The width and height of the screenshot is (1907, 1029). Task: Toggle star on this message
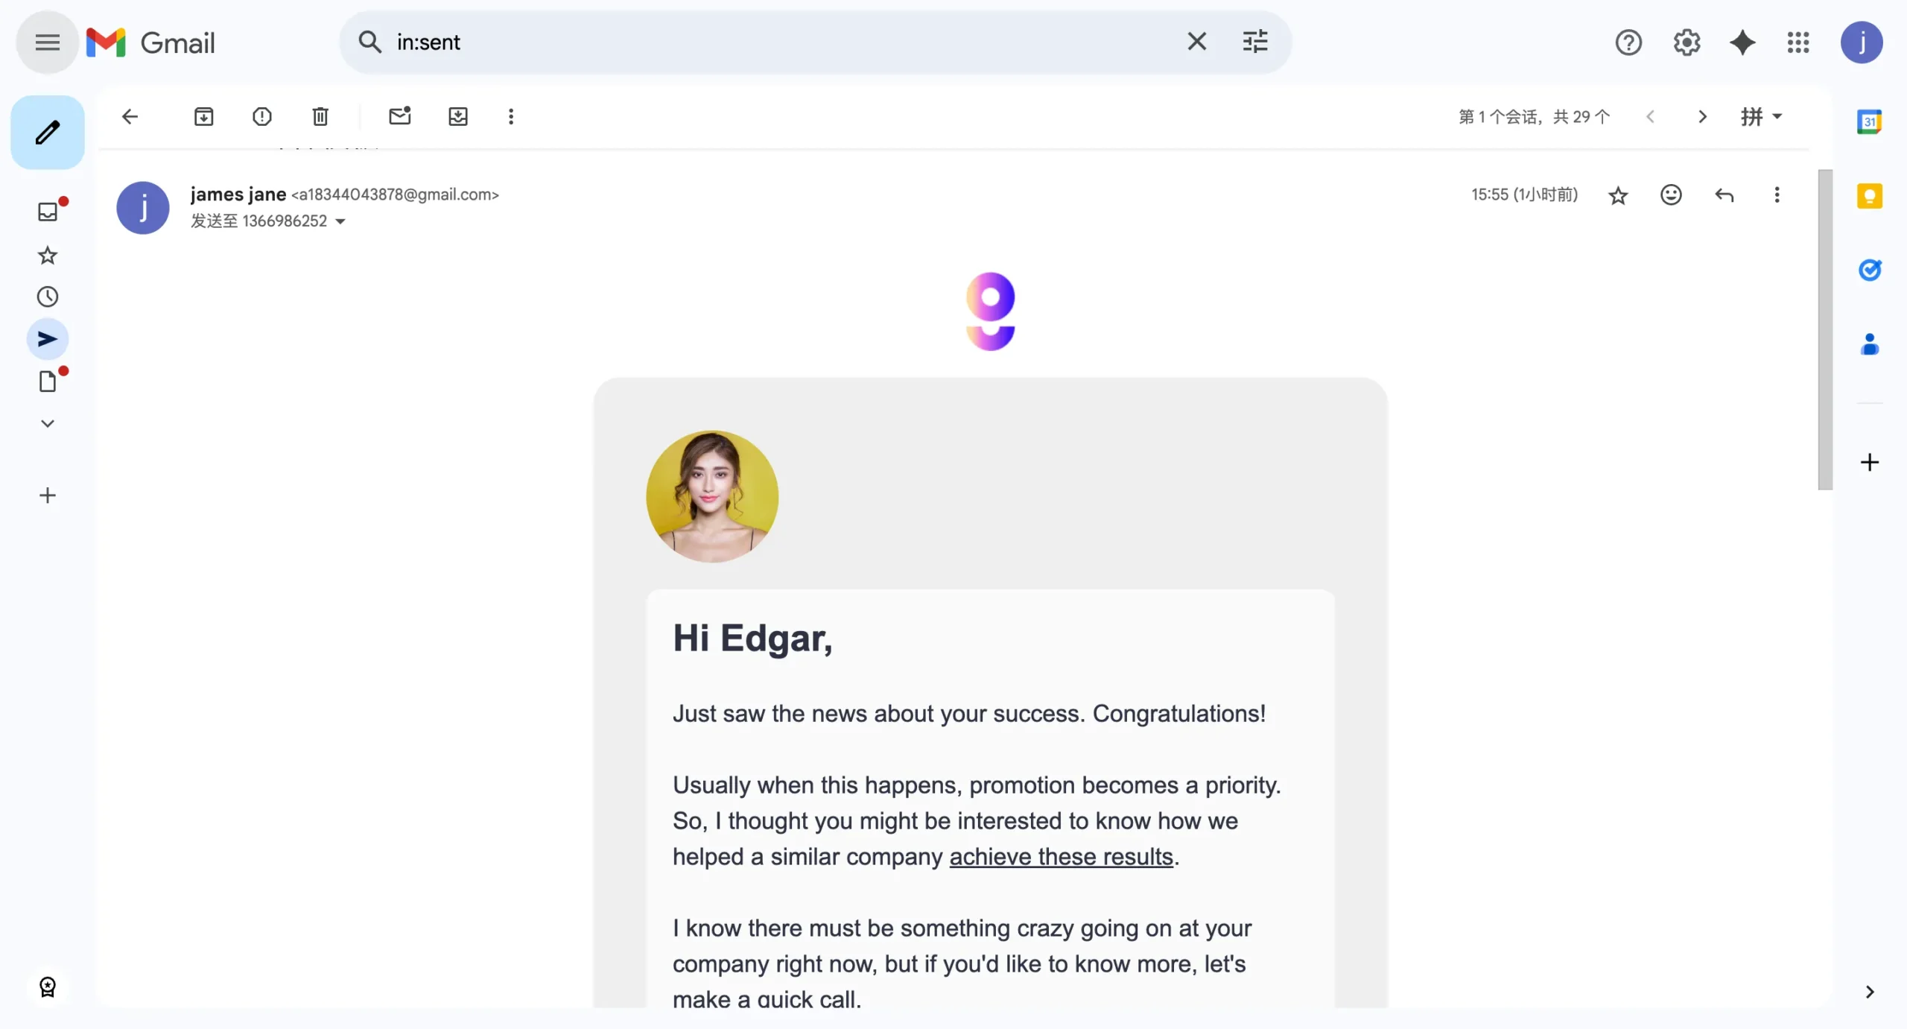[x=1618, y=195]
